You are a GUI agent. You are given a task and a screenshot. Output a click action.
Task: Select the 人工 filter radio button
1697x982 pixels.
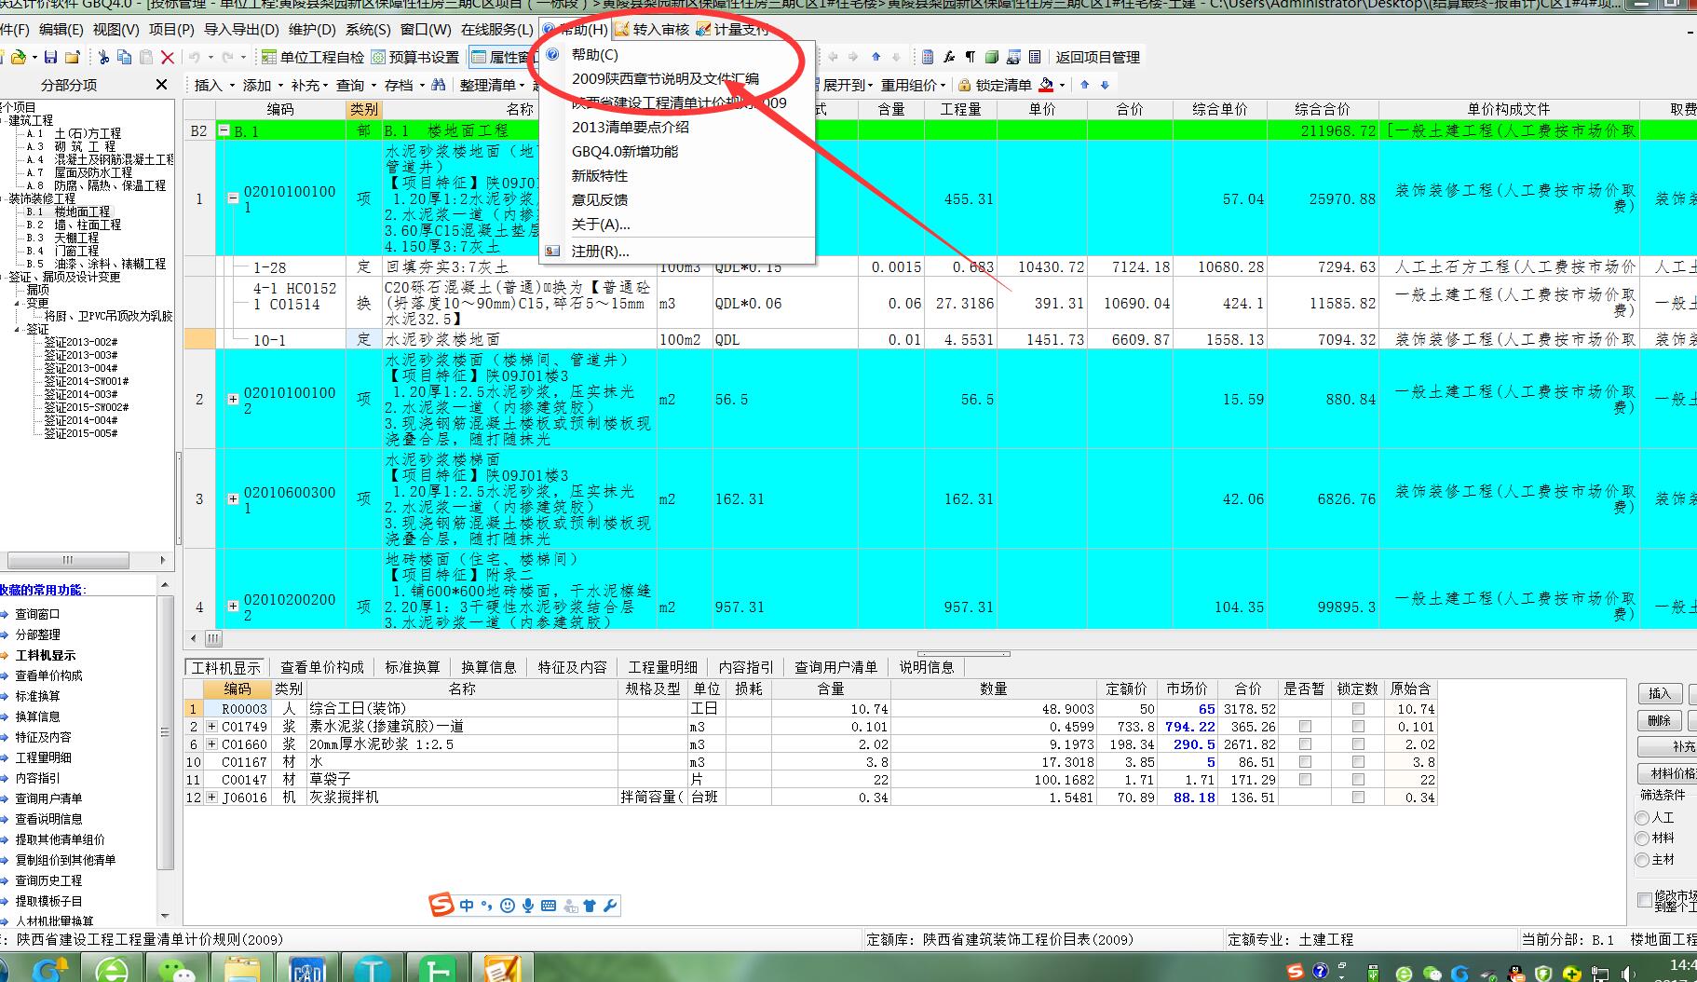click(x=1642, y=818)
